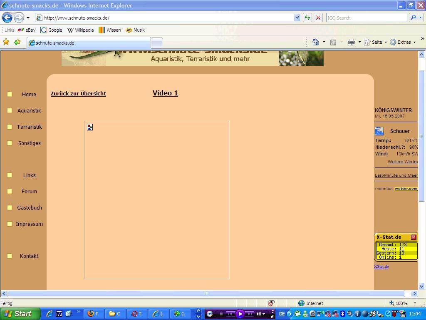Screen dimensions: 426x320
Task: Click the Add to Favorites icon
Action: (17, 42)
